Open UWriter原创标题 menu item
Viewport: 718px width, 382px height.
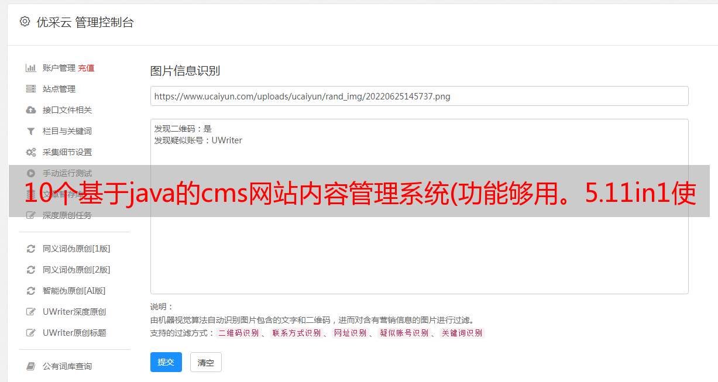[74, 333]
